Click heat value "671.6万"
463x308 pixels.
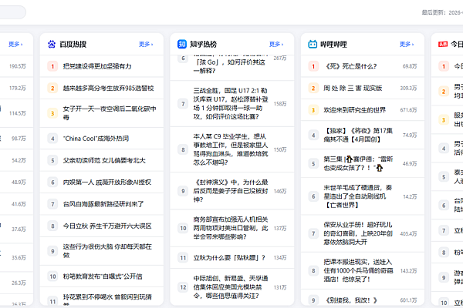(409, 110)
